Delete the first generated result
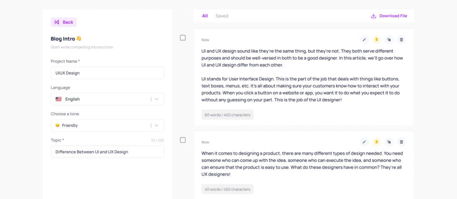 (401, 39)
